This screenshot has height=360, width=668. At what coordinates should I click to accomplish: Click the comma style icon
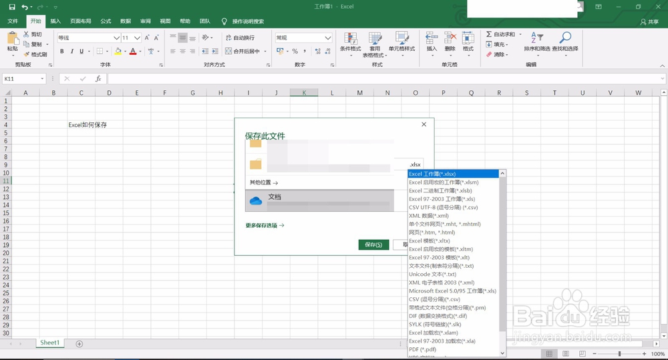(x=305, y=51)
